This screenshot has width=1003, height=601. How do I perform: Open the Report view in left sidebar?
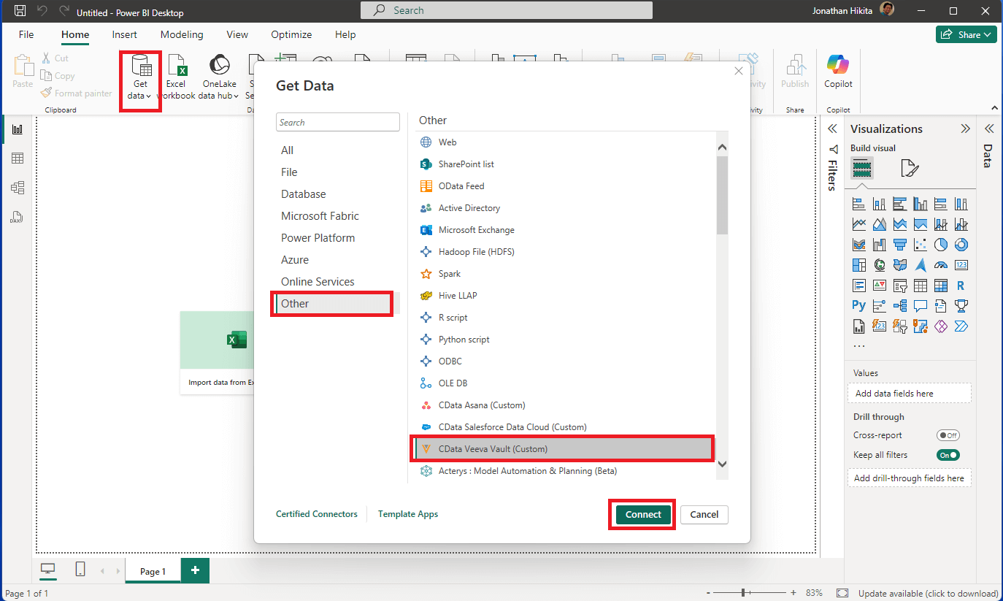point(18,129)
